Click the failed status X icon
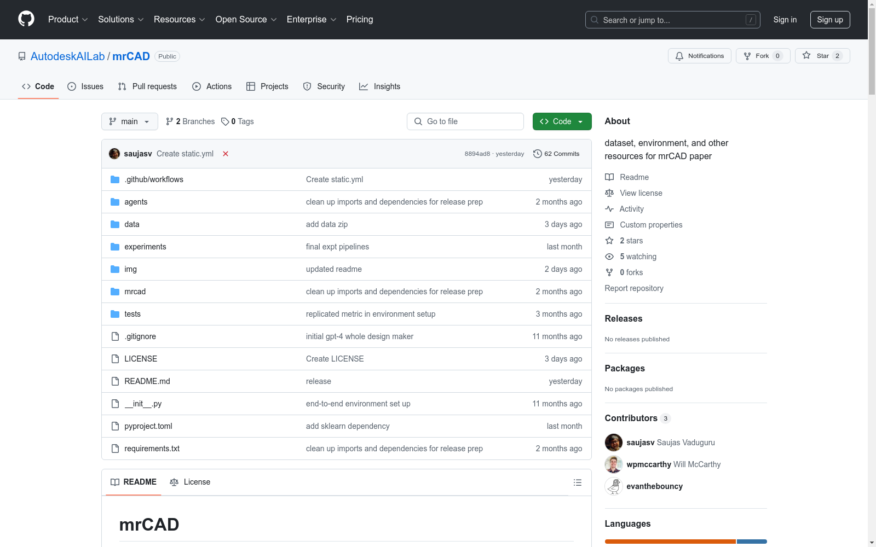Viewport: 876px width, 547px height. 226,154
